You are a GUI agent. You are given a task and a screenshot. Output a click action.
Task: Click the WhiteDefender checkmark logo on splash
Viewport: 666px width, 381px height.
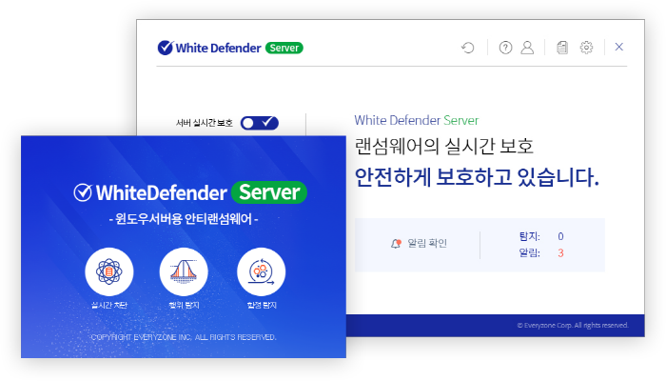coord(83,192)
